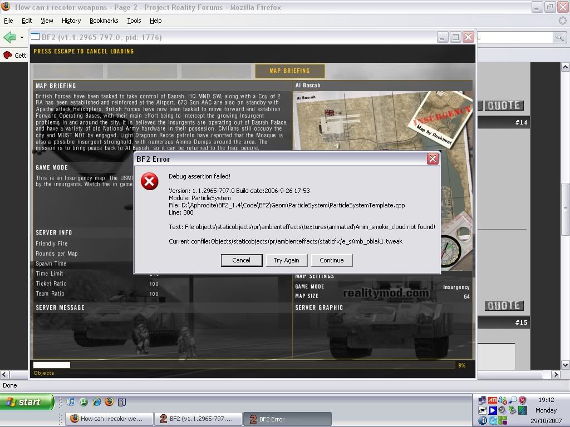
Task: Click the ATI tray icon
Action: (x=493, y=400)
